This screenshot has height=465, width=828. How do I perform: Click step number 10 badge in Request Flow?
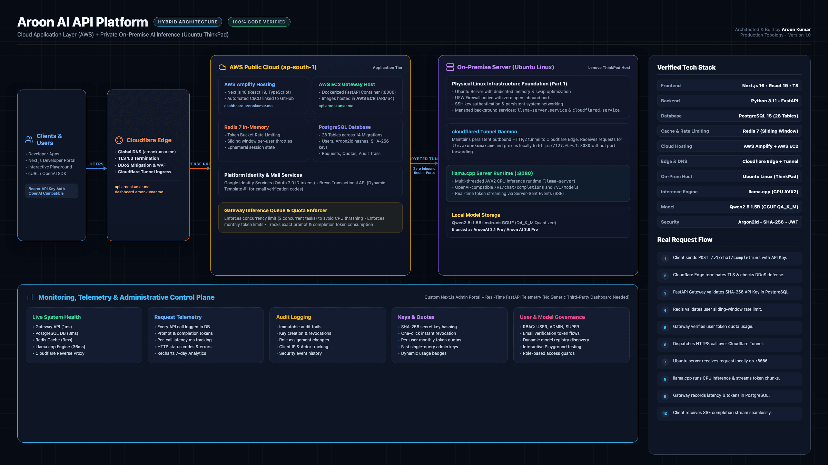click(665, 414)
